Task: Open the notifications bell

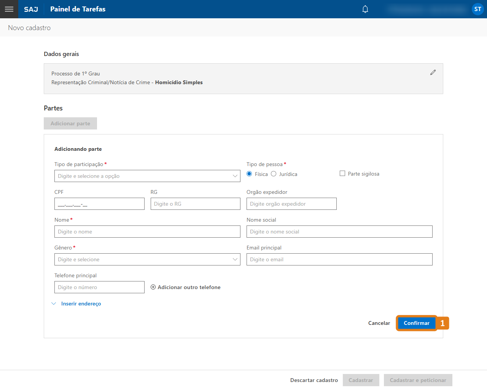Action: coord(365,9)
